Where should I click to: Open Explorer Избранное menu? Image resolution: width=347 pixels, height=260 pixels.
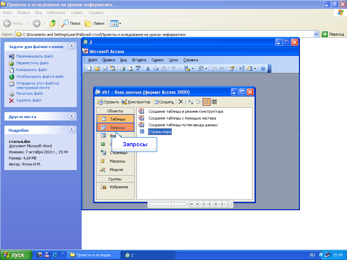pyautogui.click(x=56, y=13)
